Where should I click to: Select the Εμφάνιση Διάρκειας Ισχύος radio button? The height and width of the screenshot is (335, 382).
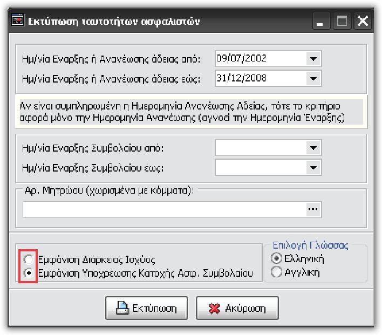pyautogui.click(x=29, y=259)
